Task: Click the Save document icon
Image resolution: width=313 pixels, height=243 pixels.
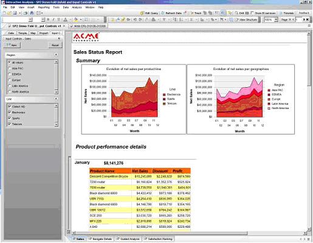Action: click(x=15, y=13)
